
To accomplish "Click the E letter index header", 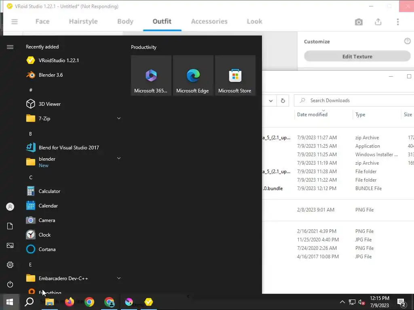I will point(30,264).
